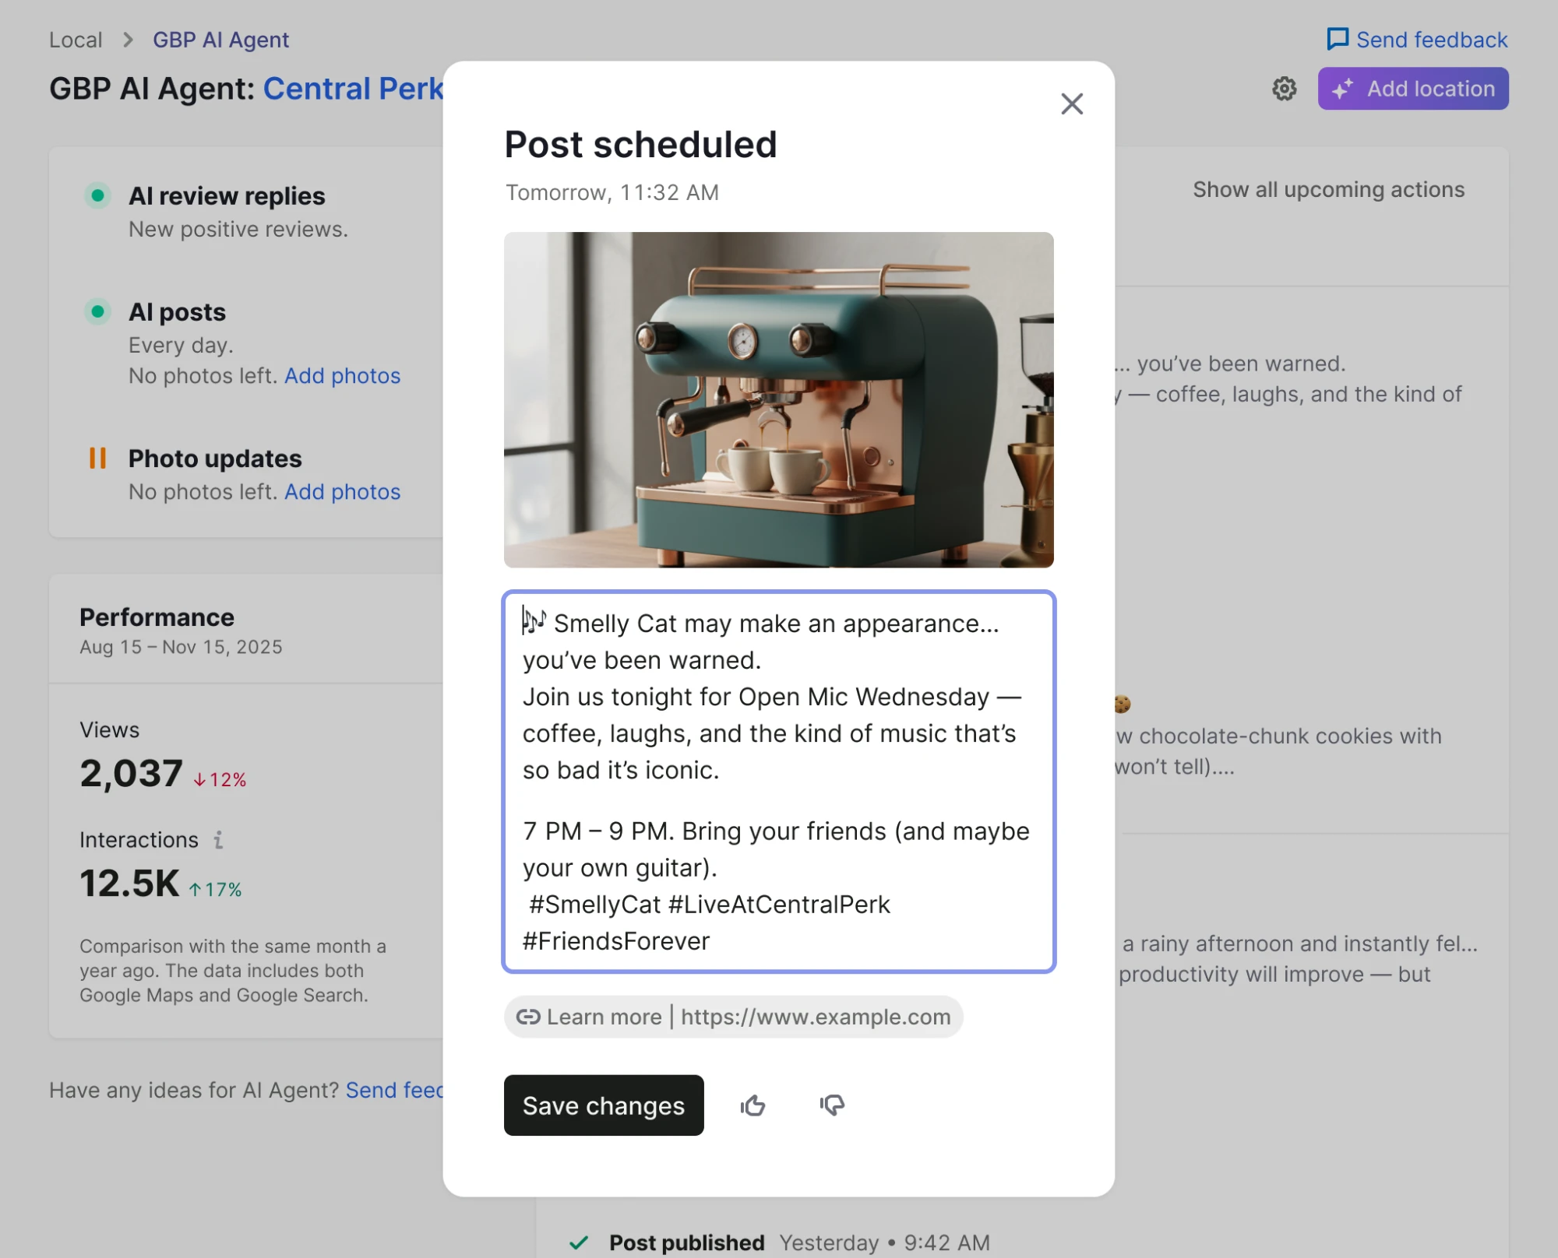Click Add photos under AI posts
Viewport: 1558px width, 1258px height.
click(342, 376)
